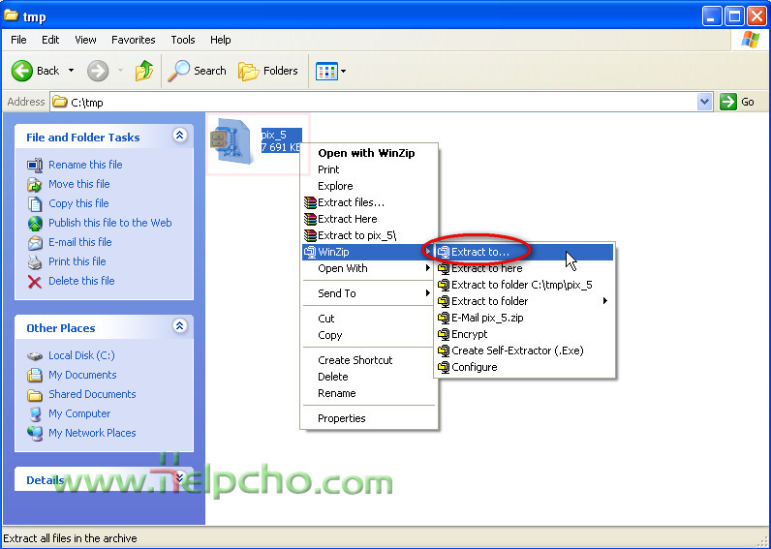Click Publish this file to the Web
Screen dimensions: 771x549
pyautogui.click(x=110, y=223)
